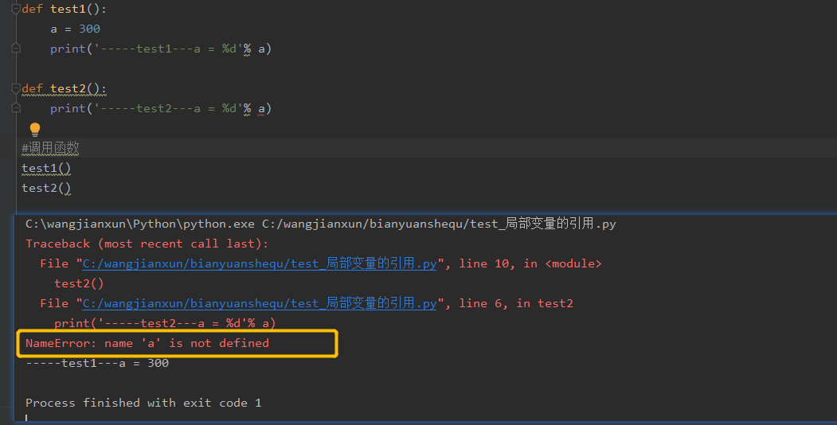Click the '#调用函数' comment line
The height and width of the screenshot is (425, 837).
[x=50, y=148]
